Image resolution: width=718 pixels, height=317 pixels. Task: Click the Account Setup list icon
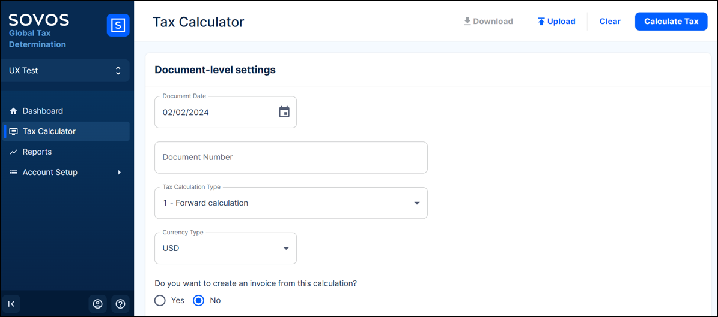[13, 173]
